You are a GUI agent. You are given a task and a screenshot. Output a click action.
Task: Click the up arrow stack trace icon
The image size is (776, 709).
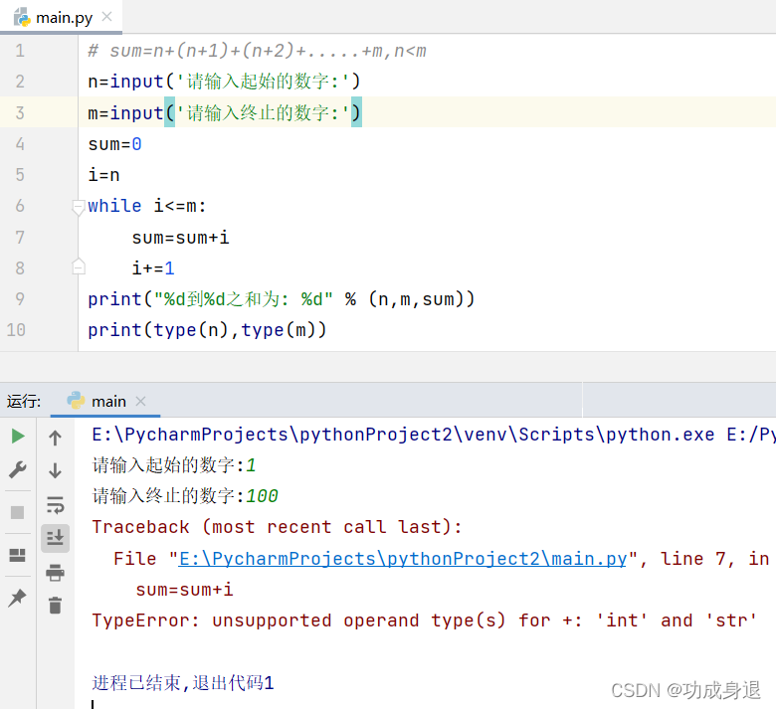tap(55, 438)
